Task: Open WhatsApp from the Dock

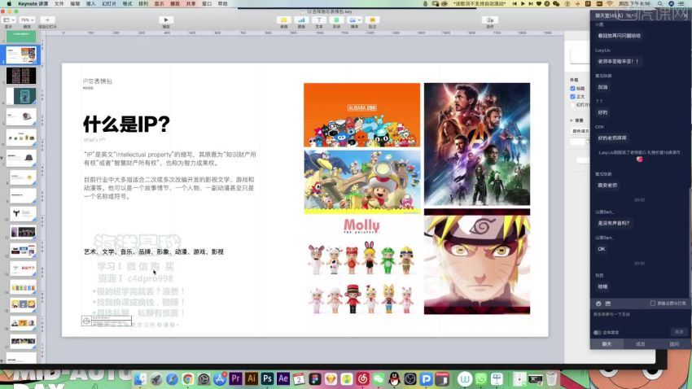Action: [480, 378]
